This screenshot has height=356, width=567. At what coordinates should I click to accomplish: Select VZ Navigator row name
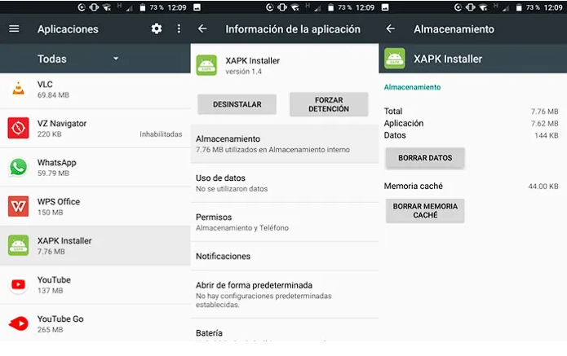click(62, 124)
